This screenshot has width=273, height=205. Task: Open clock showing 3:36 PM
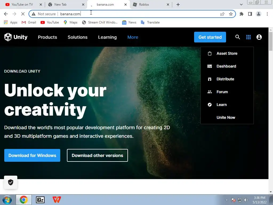[259, 200]
